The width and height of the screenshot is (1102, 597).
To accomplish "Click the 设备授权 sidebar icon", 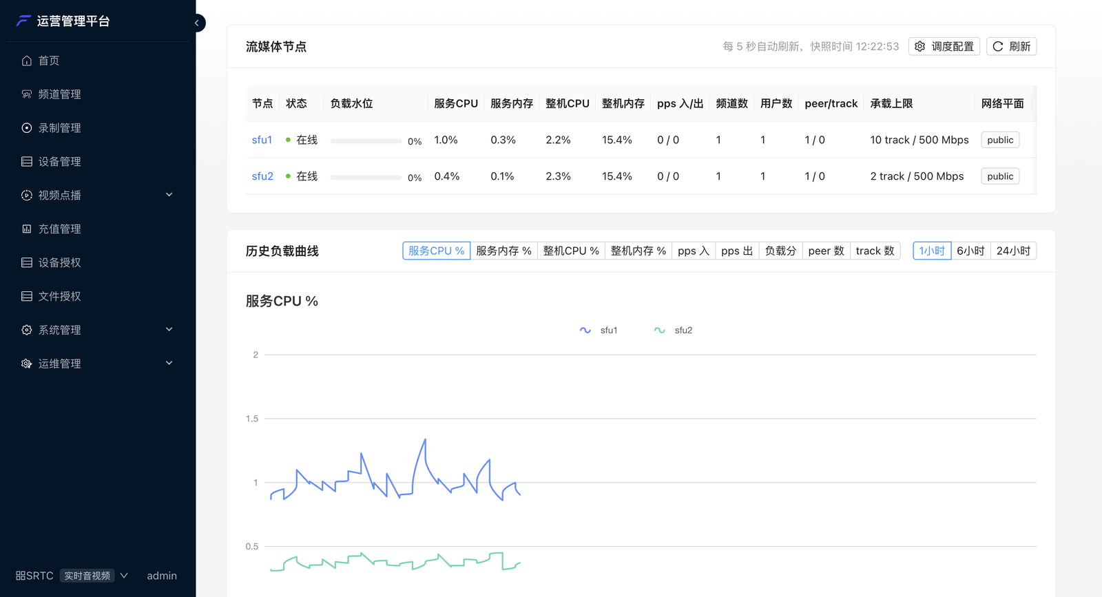I will [x=27, y=262].
